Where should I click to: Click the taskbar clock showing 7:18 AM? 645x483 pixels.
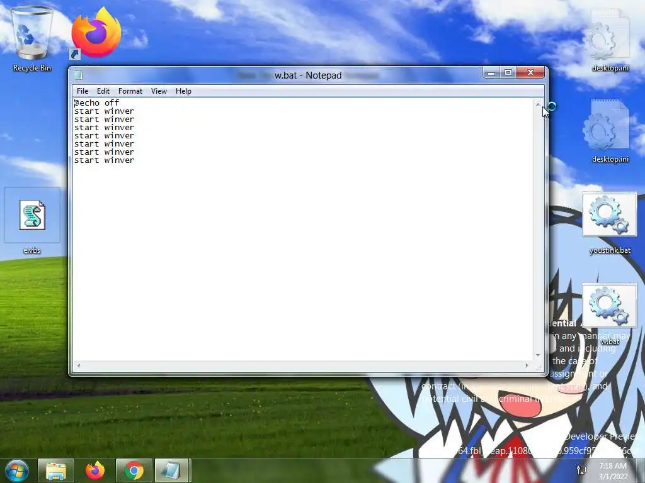tap(613, 471)
